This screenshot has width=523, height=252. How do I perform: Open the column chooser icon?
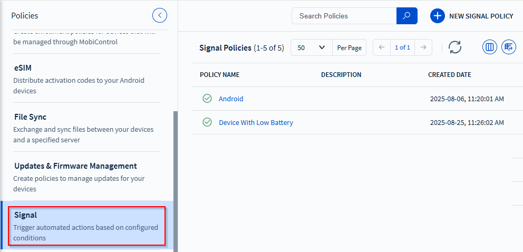[x=490, y=47]
